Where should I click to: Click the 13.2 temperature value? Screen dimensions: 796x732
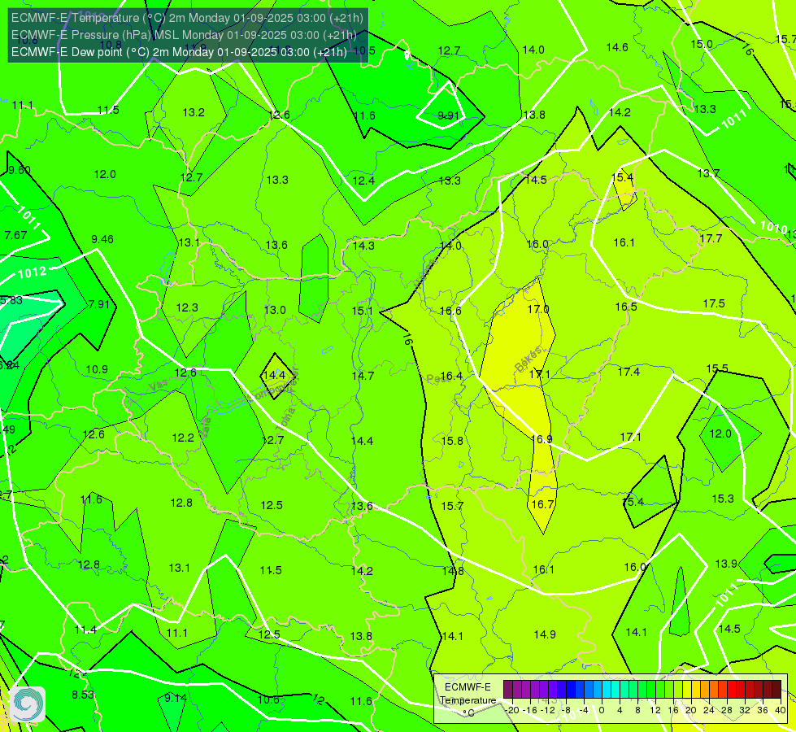pos(194,112)
